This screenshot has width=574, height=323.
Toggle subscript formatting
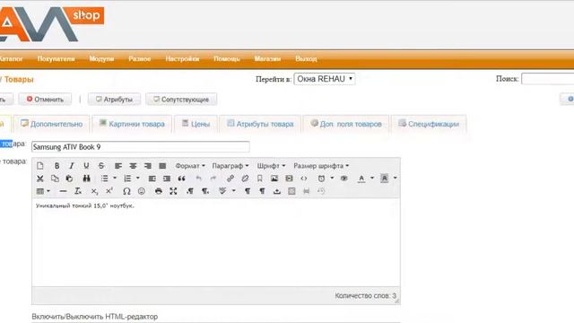(94, 191)
